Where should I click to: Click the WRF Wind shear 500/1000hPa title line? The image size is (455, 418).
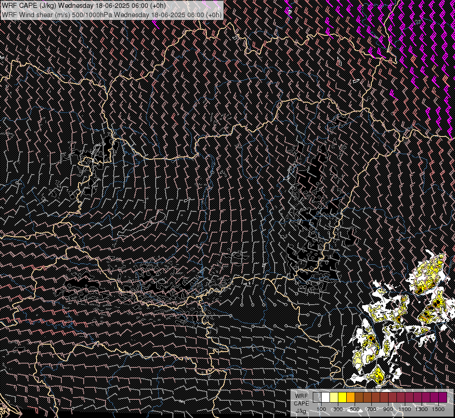click(x=112, y=14)
